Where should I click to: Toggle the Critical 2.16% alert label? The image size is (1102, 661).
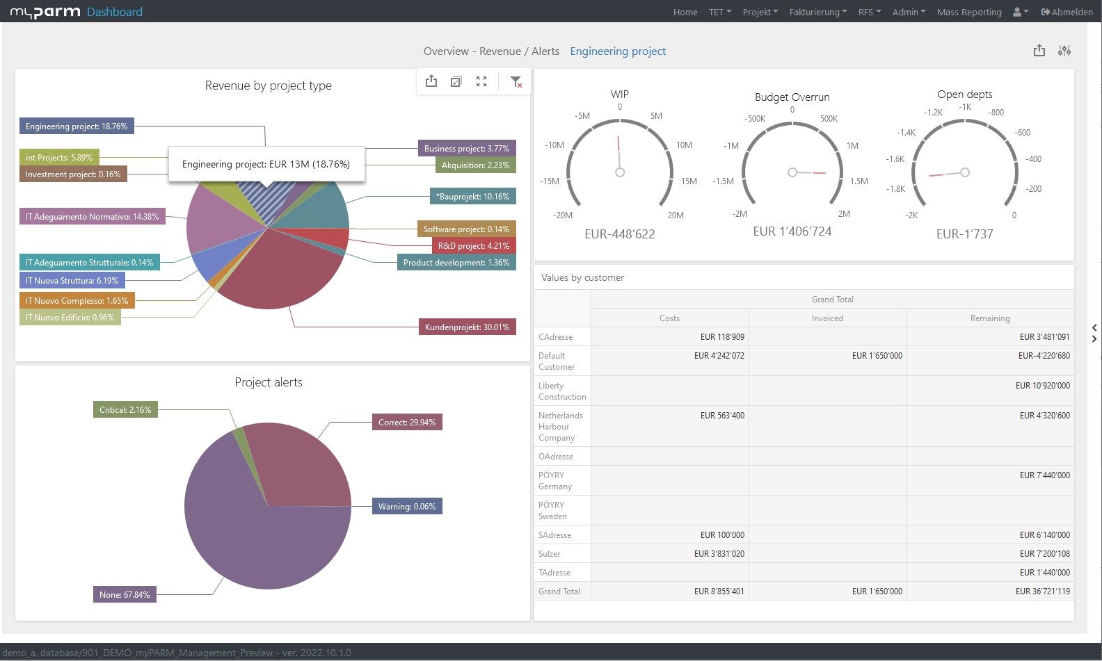click(125, 410)
